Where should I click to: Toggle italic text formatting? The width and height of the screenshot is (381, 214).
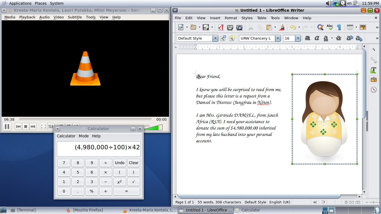pos(317,38)
